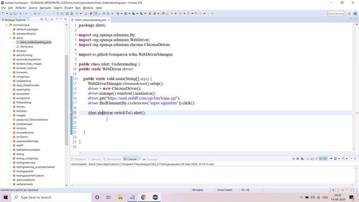Click the Open Perspective icon
This screenshot has width=359, height=202.
click(349, 13)
